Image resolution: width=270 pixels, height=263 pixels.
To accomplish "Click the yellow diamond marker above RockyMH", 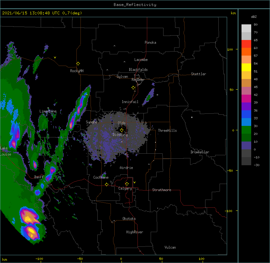I will click(x=78, y=64).
